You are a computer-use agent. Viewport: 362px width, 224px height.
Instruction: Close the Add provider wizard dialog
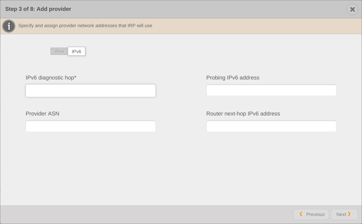coord(352,9)
